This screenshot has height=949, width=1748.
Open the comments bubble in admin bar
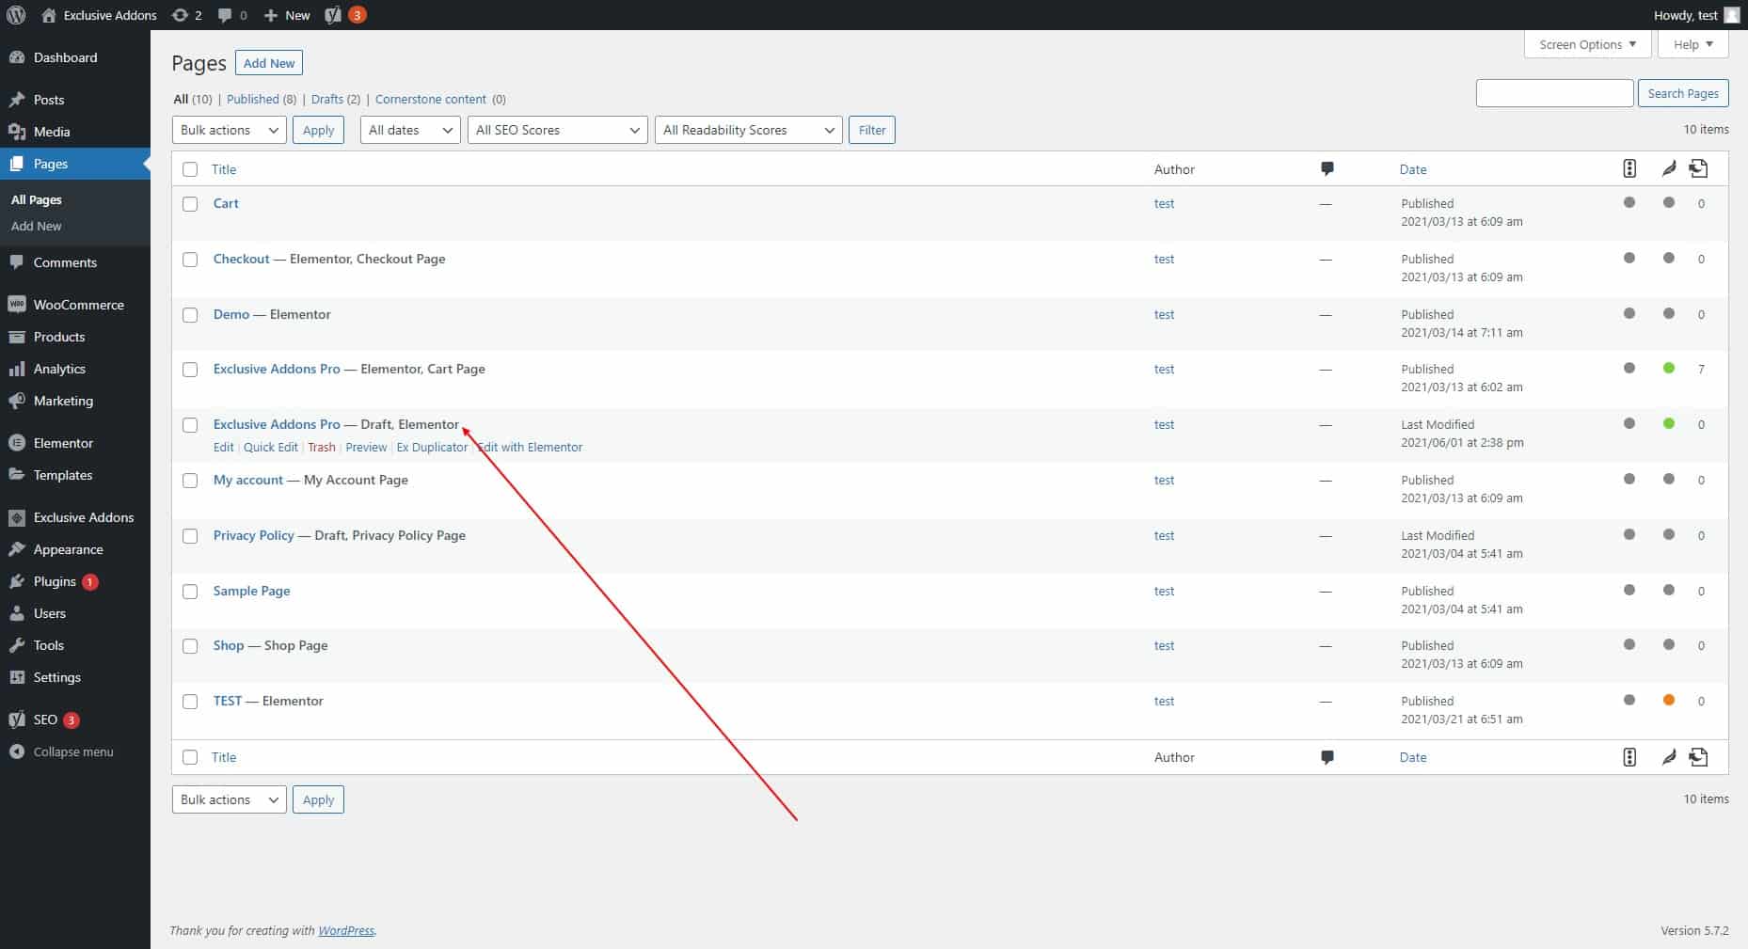click(225, 15)
